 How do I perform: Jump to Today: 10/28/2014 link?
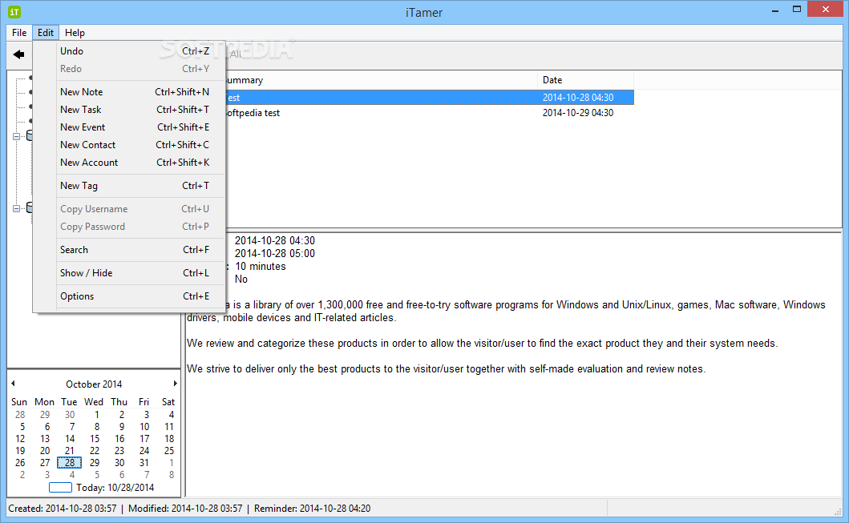102,487
